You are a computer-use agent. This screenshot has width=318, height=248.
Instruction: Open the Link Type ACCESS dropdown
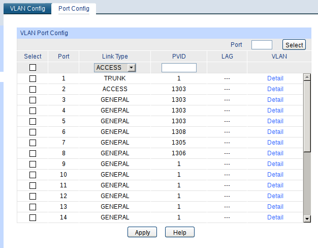coord(115,67)
